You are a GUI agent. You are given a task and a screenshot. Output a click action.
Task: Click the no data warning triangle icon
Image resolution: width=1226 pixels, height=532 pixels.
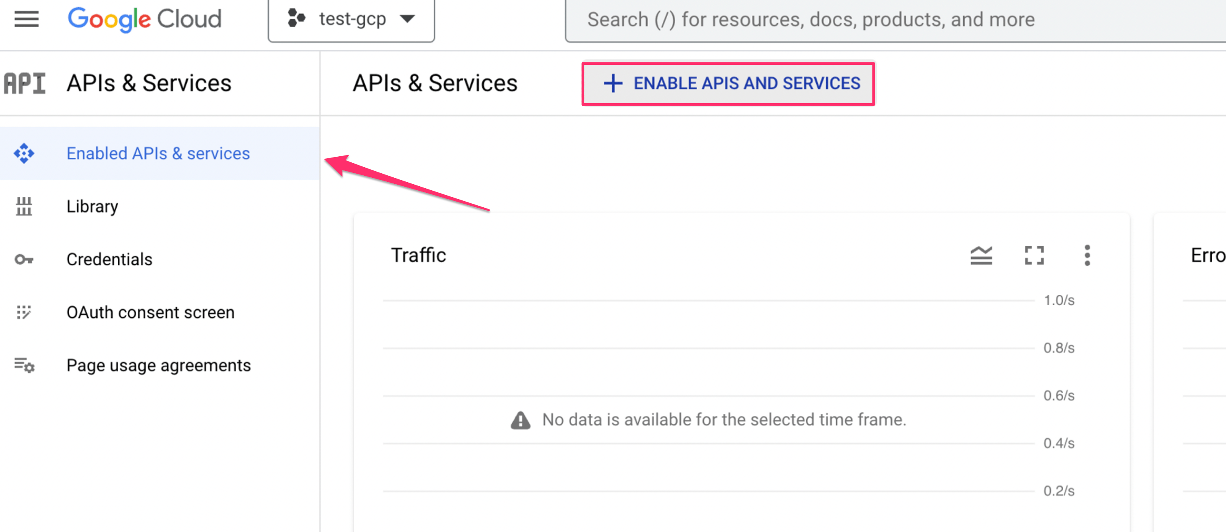pos(521,420)
